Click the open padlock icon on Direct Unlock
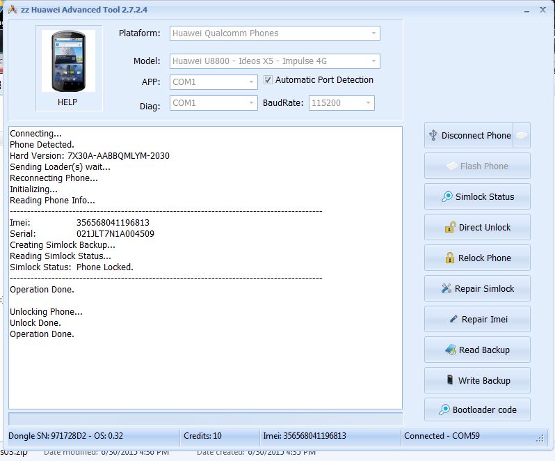 [x=450, y=227]
